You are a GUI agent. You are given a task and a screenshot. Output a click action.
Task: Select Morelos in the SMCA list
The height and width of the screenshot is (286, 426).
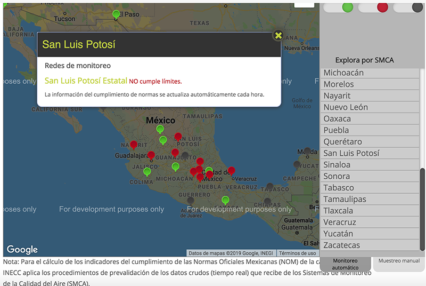click(x=370, y=84)
